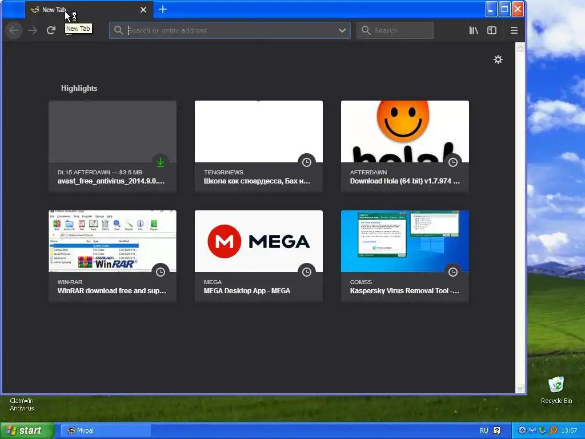Click clock history icon on MEGA card
Screen dimensions: 585x439
tap(307, 272)
